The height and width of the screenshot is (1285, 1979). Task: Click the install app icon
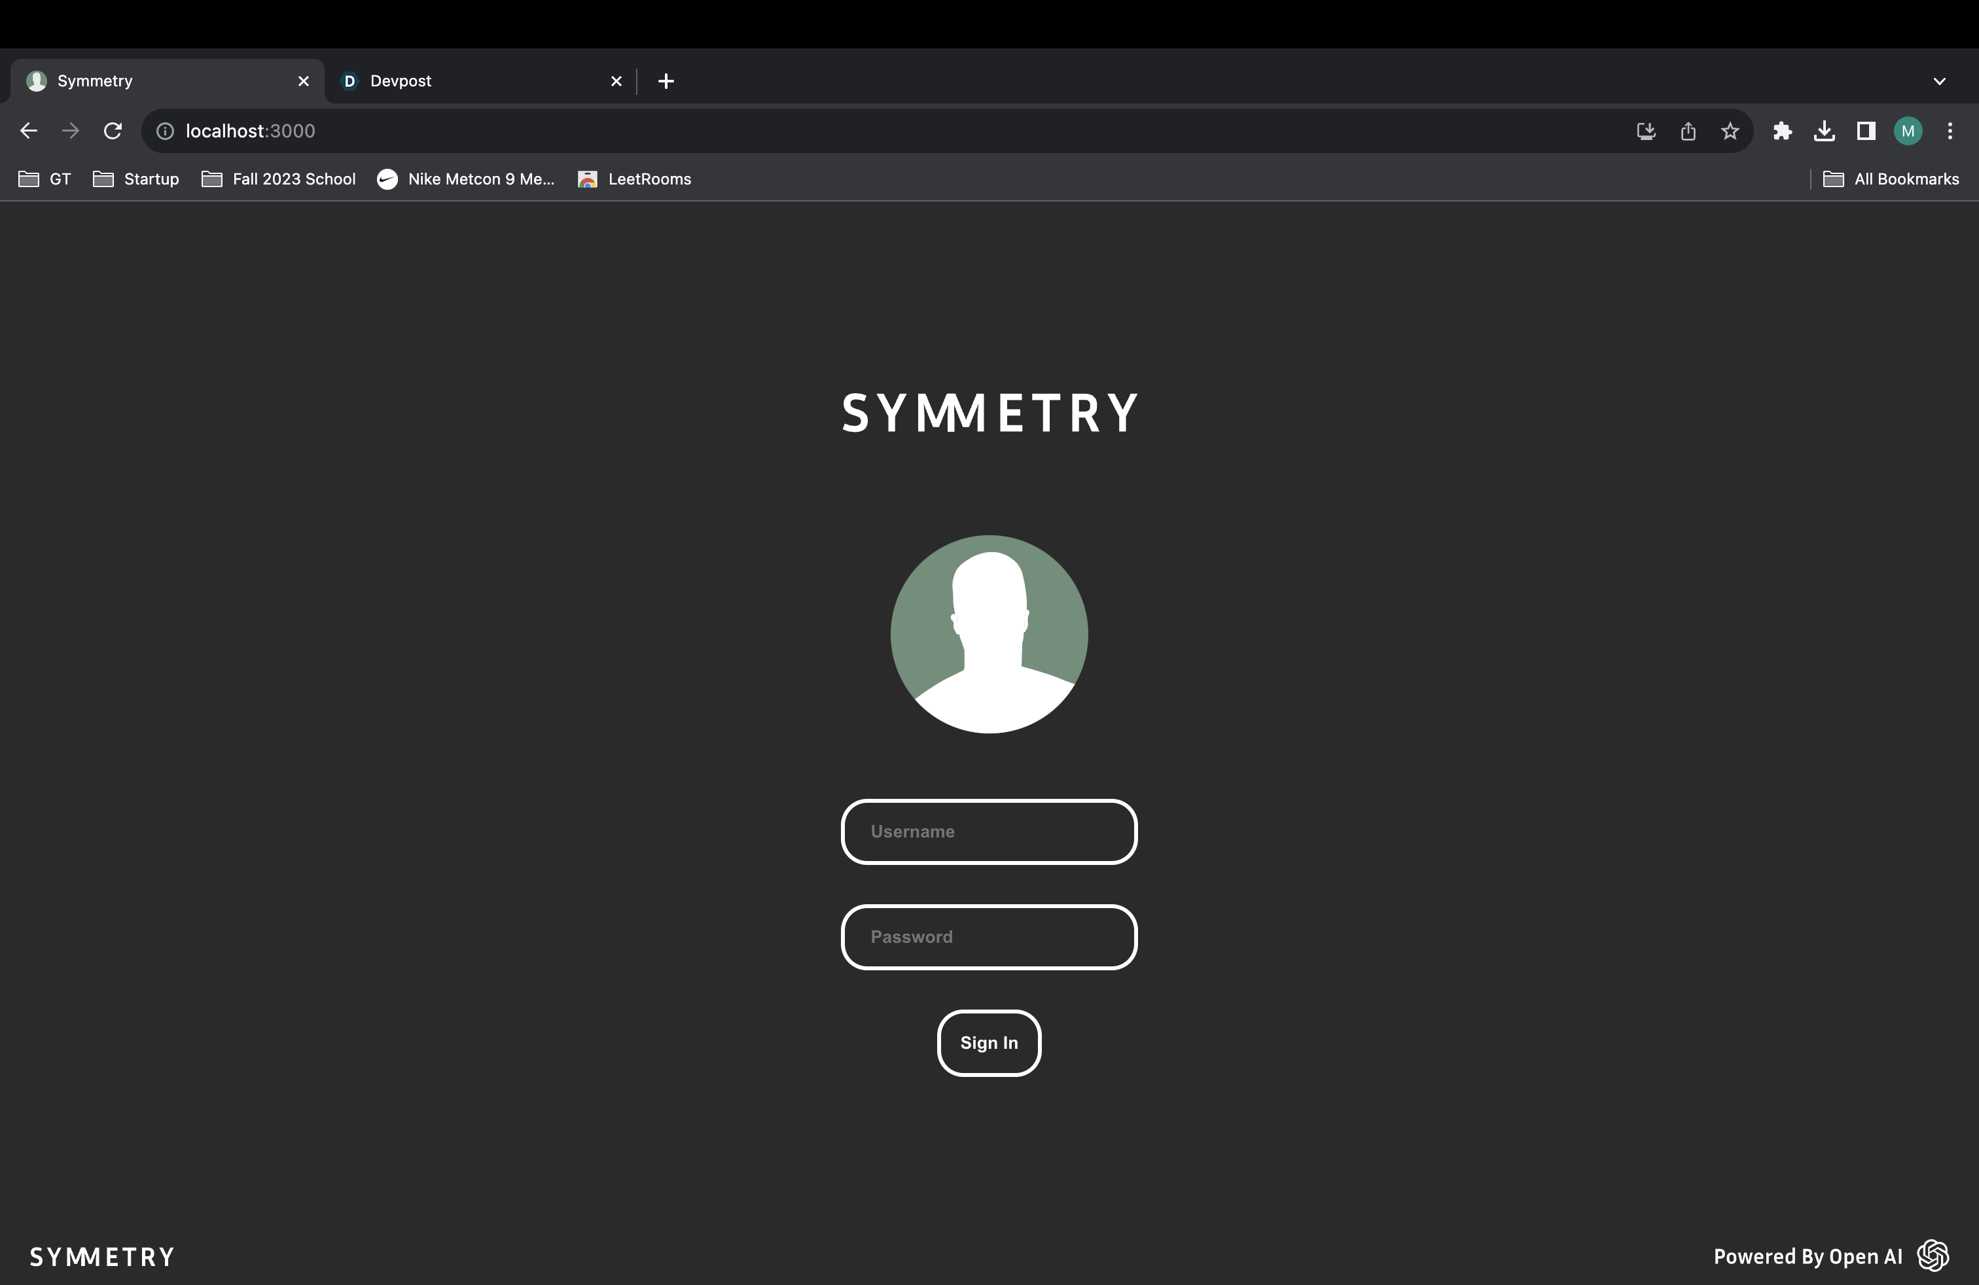(x=1645, y=130)
